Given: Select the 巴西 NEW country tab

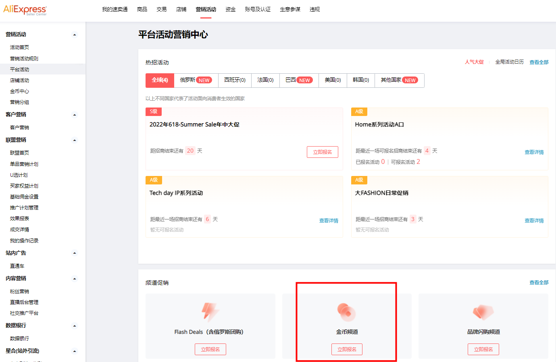Looking at the screenshot, I should pos(299,80).
